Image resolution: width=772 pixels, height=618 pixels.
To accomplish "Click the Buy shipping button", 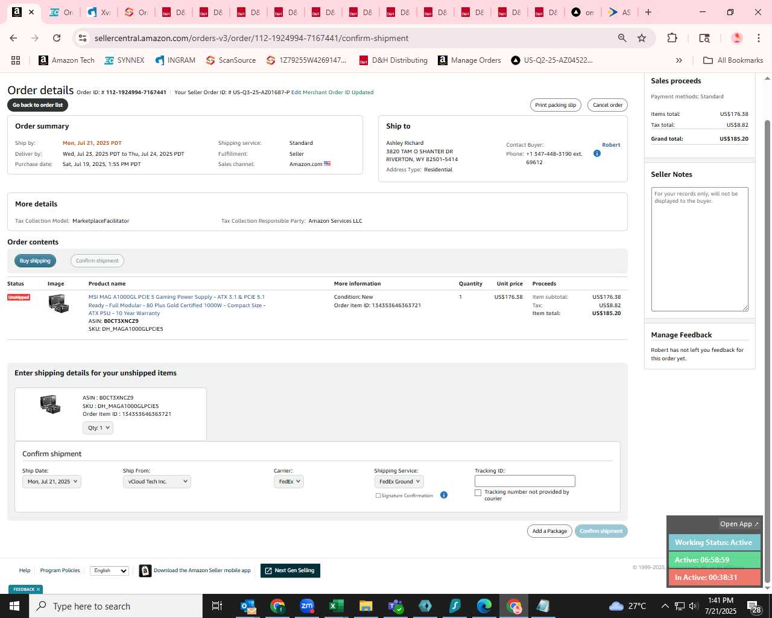I will (x=35, y=261).
